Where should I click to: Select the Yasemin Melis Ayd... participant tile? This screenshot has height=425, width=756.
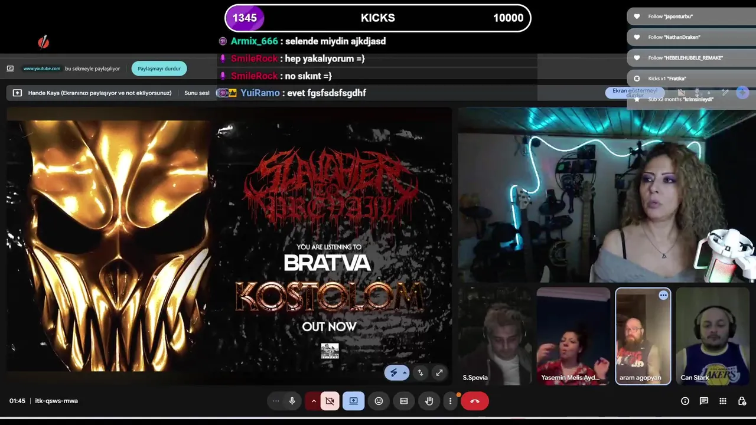573,336
